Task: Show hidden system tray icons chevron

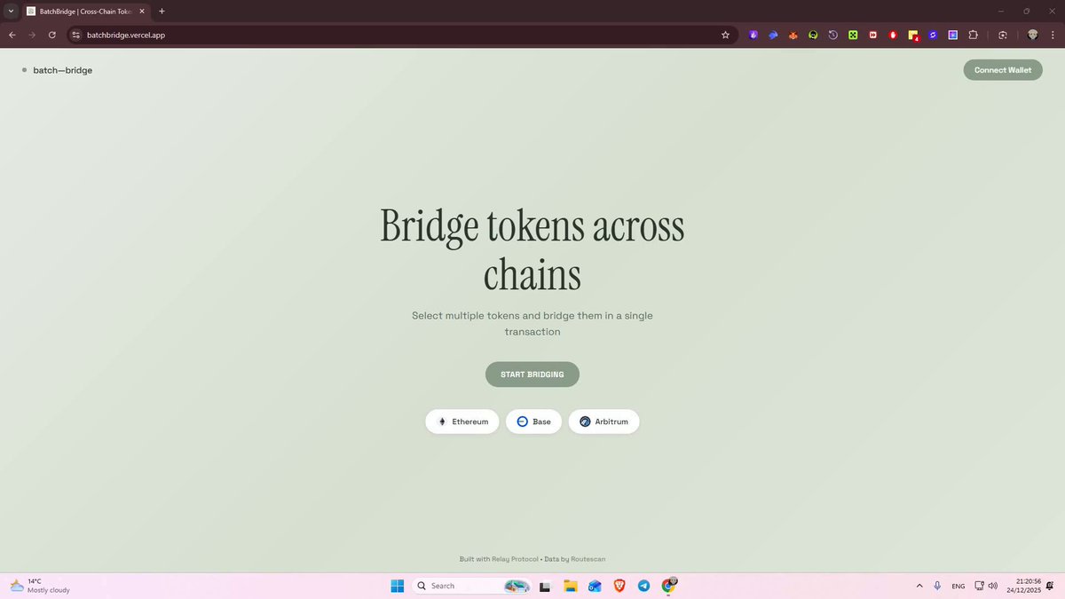Action: (x=919, y=586)
